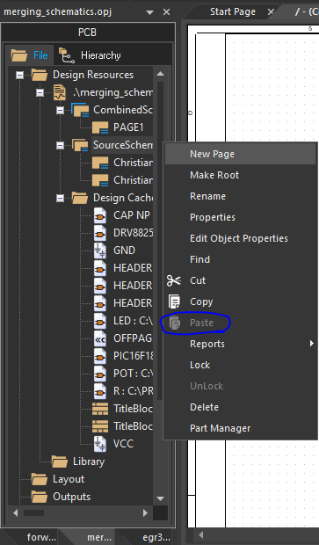Collapse the Design Cache folder

[x=60, y=198]
